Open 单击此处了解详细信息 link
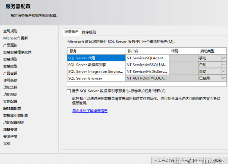The width and height of the screenshot is (229, 167). 90,111
